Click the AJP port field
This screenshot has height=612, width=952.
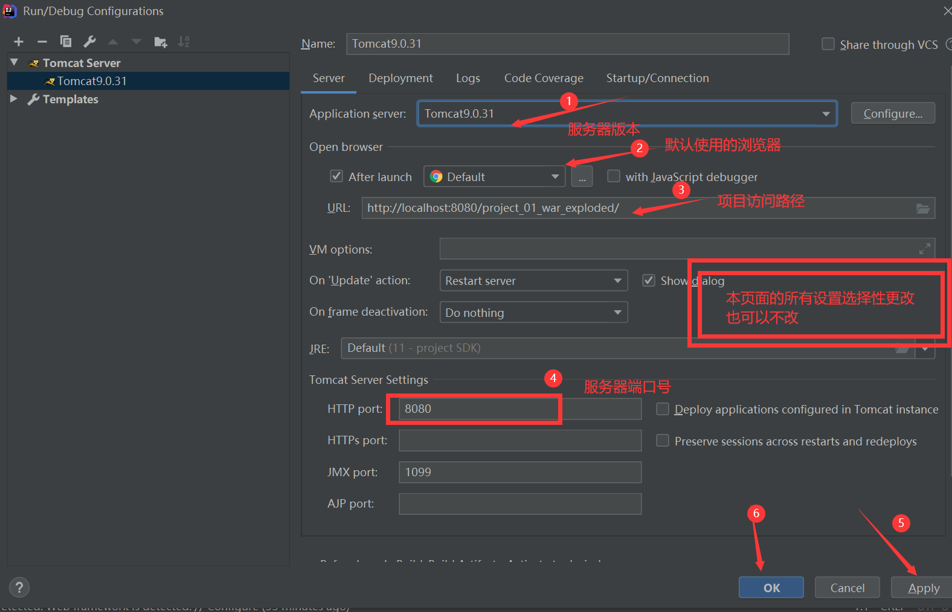point(520,504)
